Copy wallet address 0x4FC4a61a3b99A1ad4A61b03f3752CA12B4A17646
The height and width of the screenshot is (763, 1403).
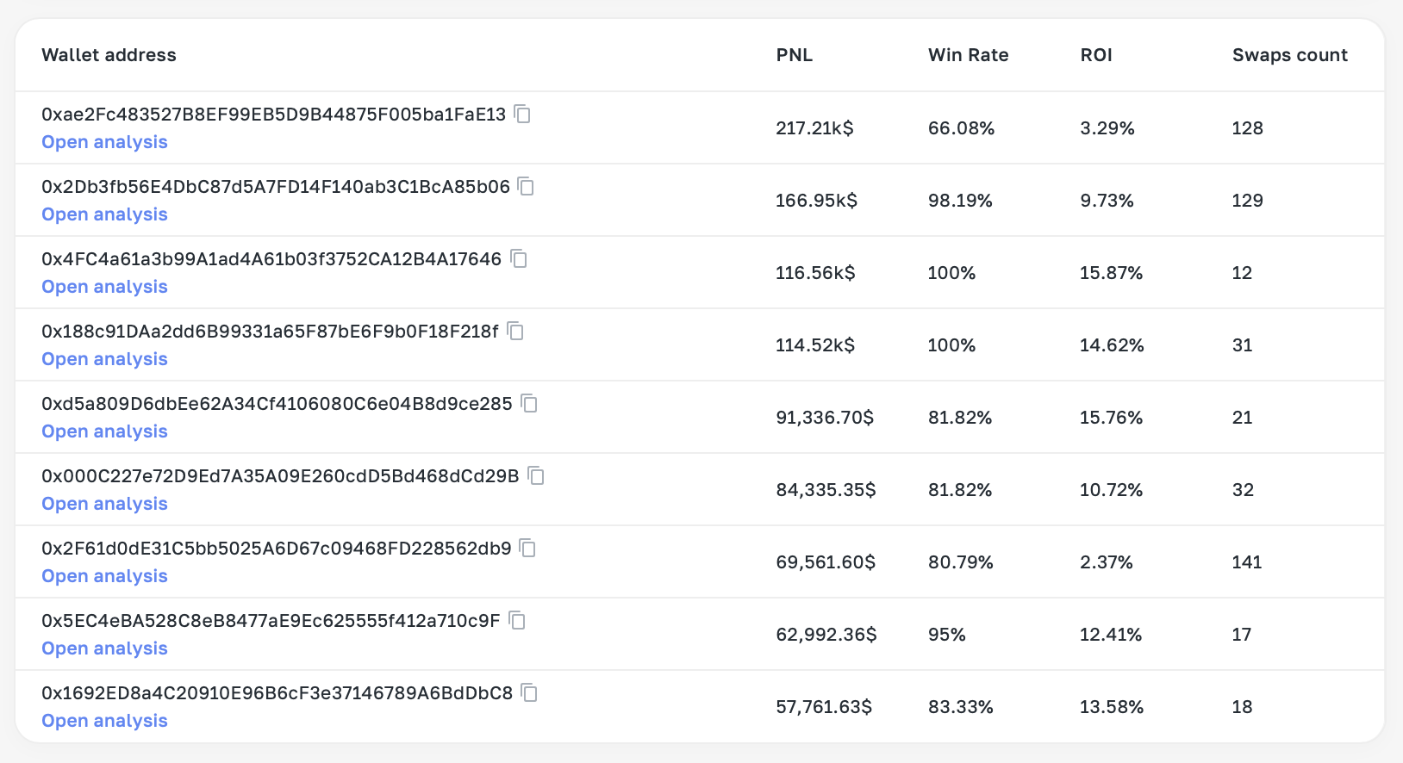pyautogui.click(x=518, y=258)
